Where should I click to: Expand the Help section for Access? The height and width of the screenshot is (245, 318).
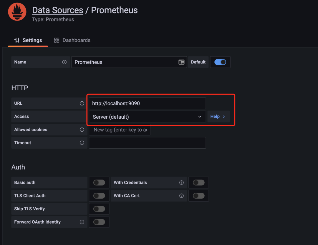[x=218, y=117]
